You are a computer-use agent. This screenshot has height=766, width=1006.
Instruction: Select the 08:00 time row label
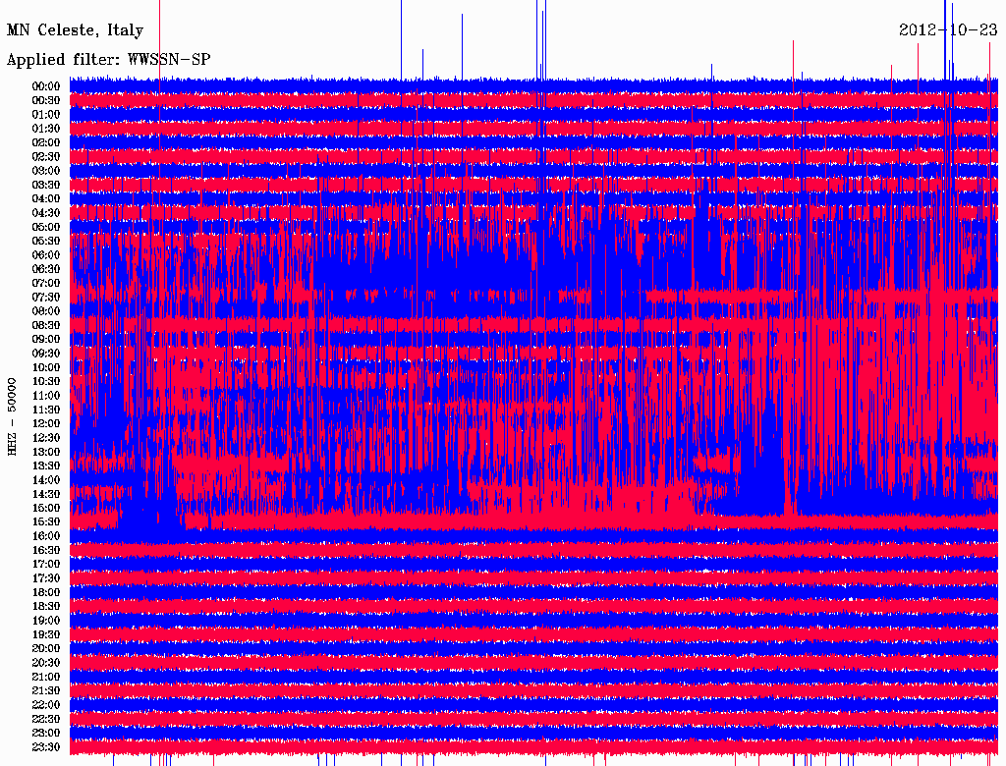point(46,311)
